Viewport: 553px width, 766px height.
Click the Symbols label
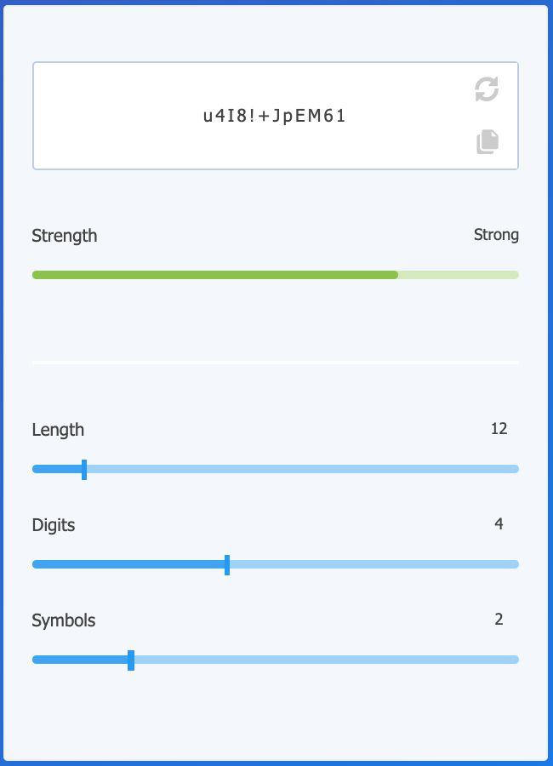click(64, 620)
